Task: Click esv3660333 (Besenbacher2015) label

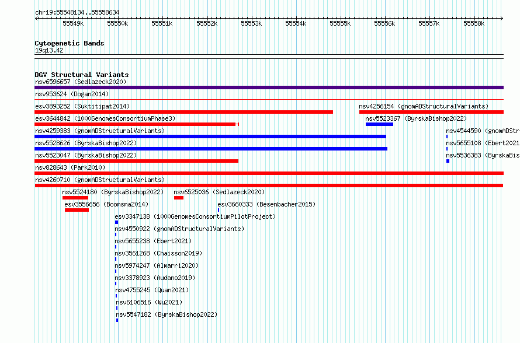Action: [x=266, y=204]
